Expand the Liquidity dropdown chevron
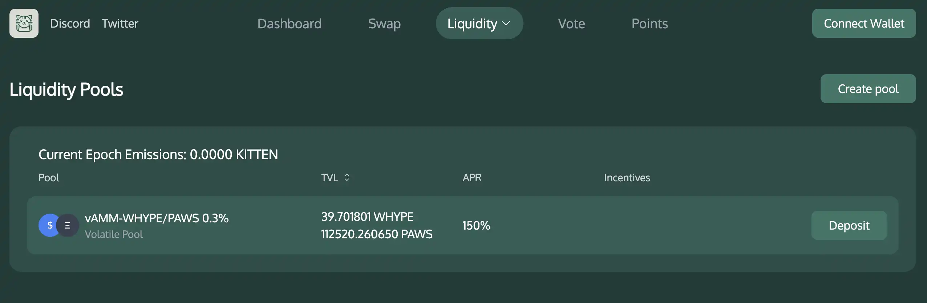Screen dimensions: 927x303 point(506,24)
